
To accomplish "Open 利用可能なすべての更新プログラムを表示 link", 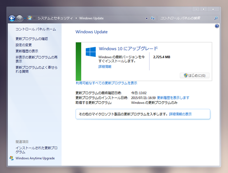I will point(106,83).
